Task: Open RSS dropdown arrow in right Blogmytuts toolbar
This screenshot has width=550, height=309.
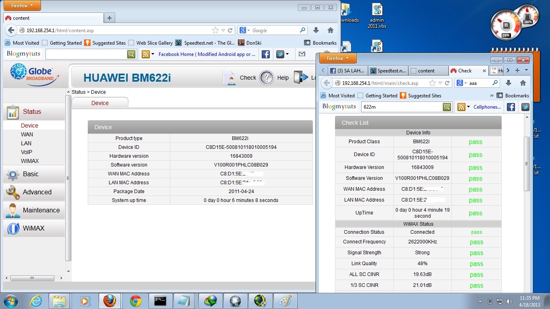Action: click(x=469, y=107)
